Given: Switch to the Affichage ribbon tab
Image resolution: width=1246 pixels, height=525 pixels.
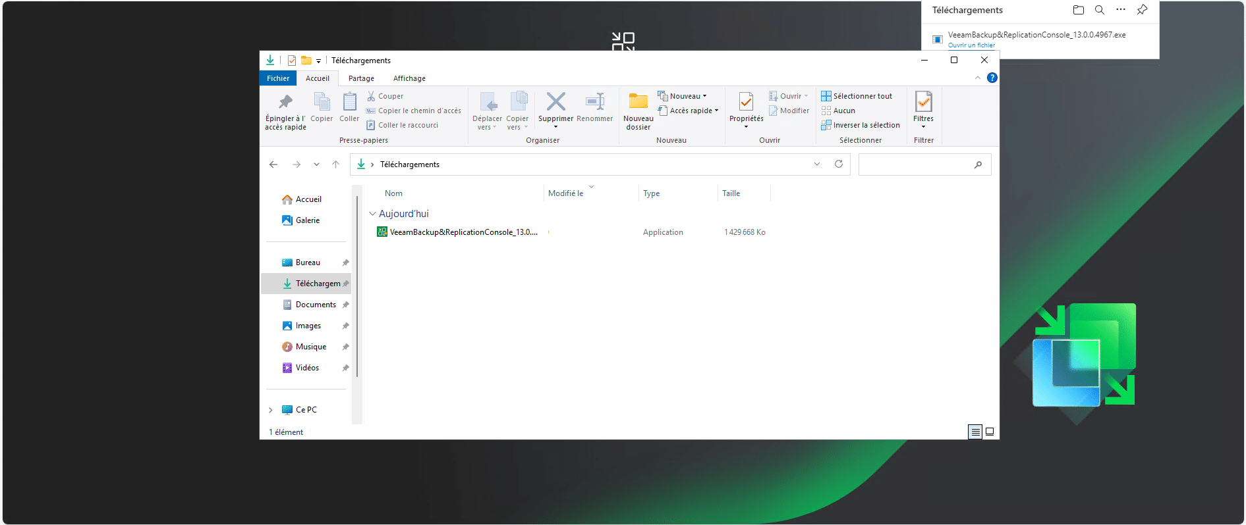Looking at the screenshot, I should coord(409,78).
